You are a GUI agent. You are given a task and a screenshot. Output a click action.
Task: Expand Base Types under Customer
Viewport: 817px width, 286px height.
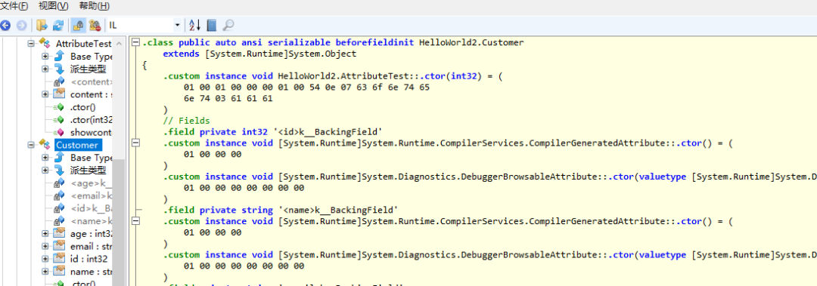point(45,158)
